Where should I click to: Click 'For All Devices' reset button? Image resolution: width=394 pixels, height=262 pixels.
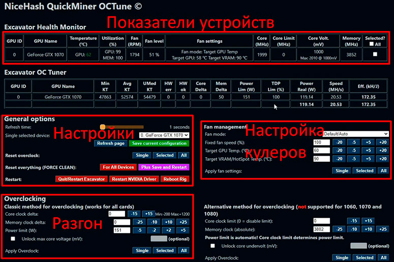pyautogui.click(x=118, y=167)
